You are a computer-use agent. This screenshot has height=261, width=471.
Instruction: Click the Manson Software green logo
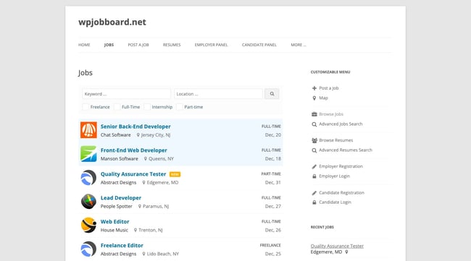click(x=88, y=154)
